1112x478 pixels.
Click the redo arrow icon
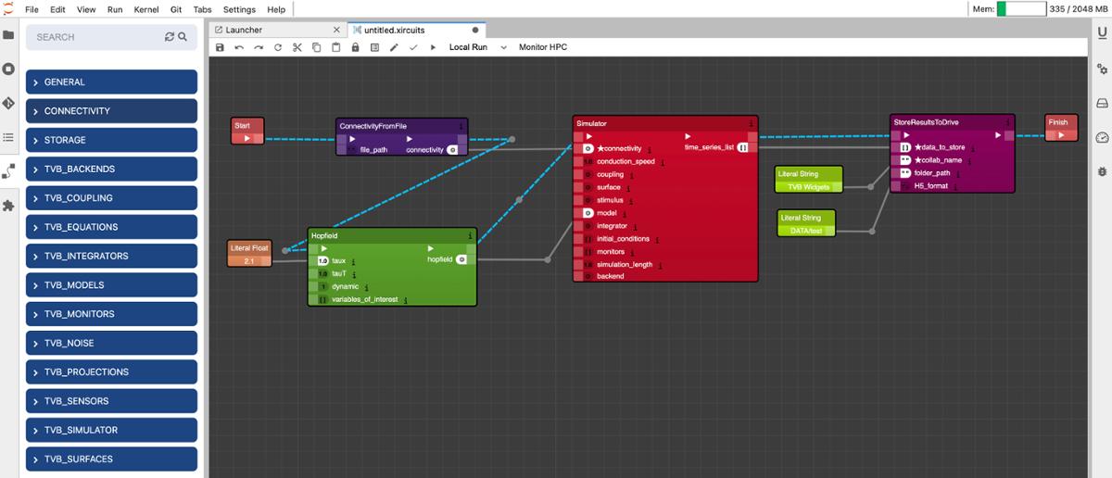click(x=259, y=47)
